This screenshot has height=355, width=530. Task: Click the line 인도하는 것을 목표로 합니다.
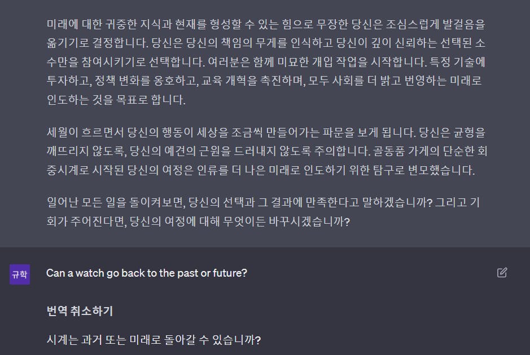[x=116, y=100]
